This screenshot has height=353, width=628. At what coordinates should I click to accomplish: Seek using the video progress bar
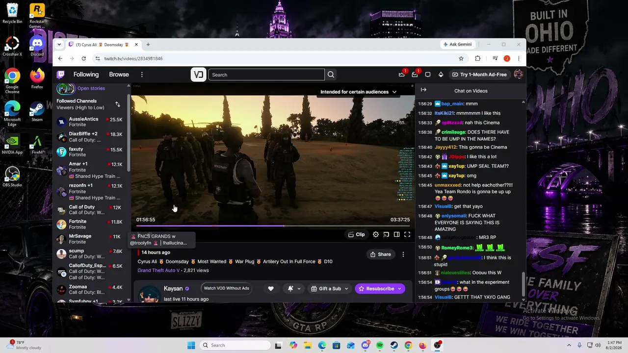coord(273,226)
